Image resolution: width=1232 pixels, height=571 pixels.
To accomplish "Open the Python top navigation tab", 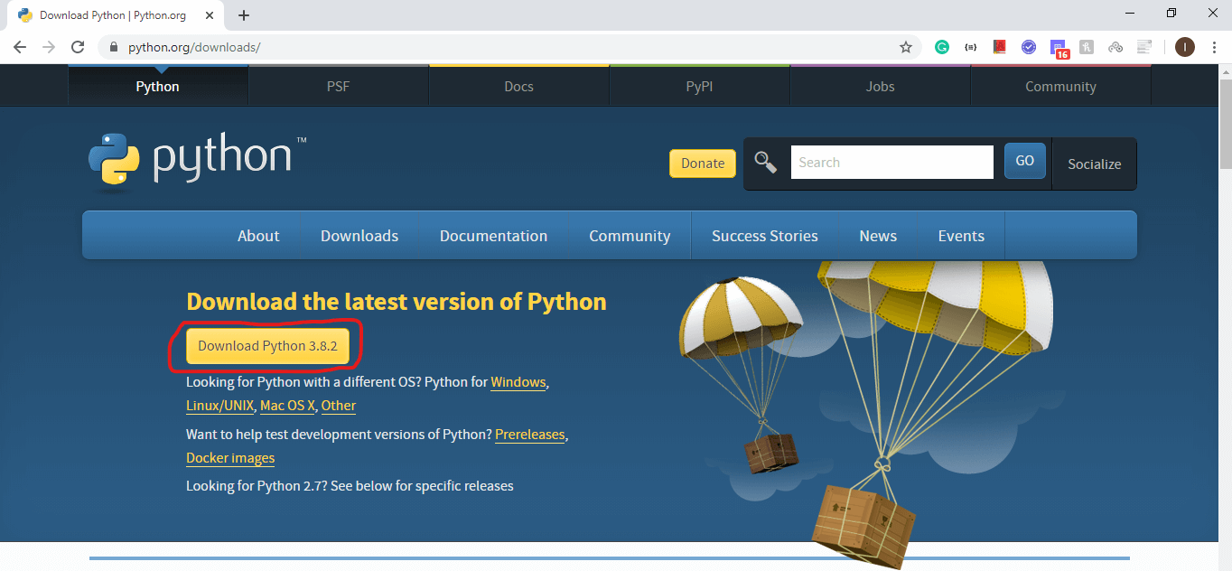I will (x=158, y=87).
